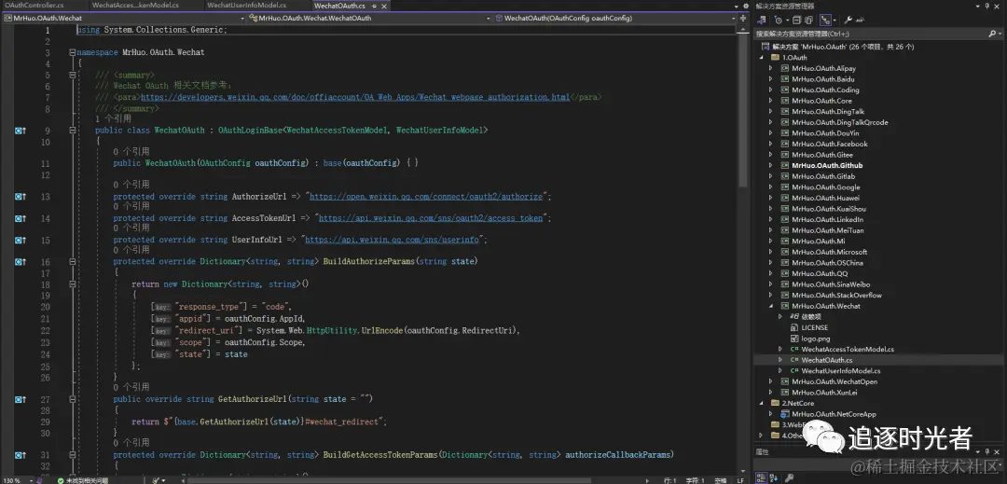Select the LICENSE file in Solution Explorer
Screen dimensions: 1007x484
(814, 327)
